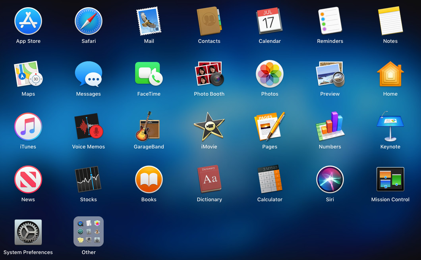The width and height of the screenshot is (421, 260).
Task: Launch the Calendar app showing Jul 17
Action: (270, 21)
